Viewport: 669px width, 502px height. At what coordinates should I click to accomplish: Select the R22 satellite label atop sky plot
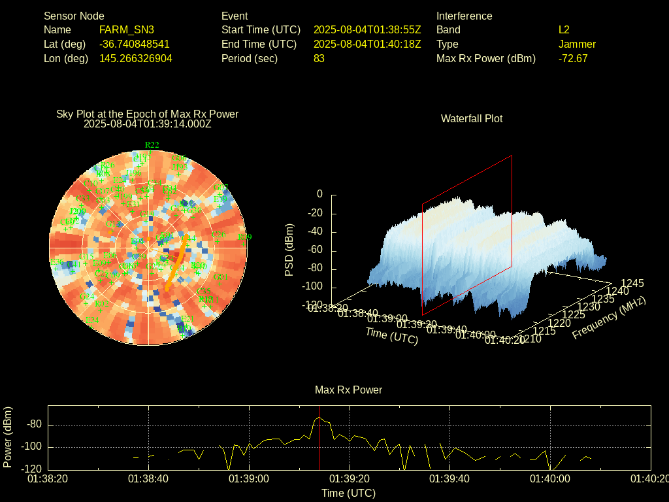pos(152,145)
